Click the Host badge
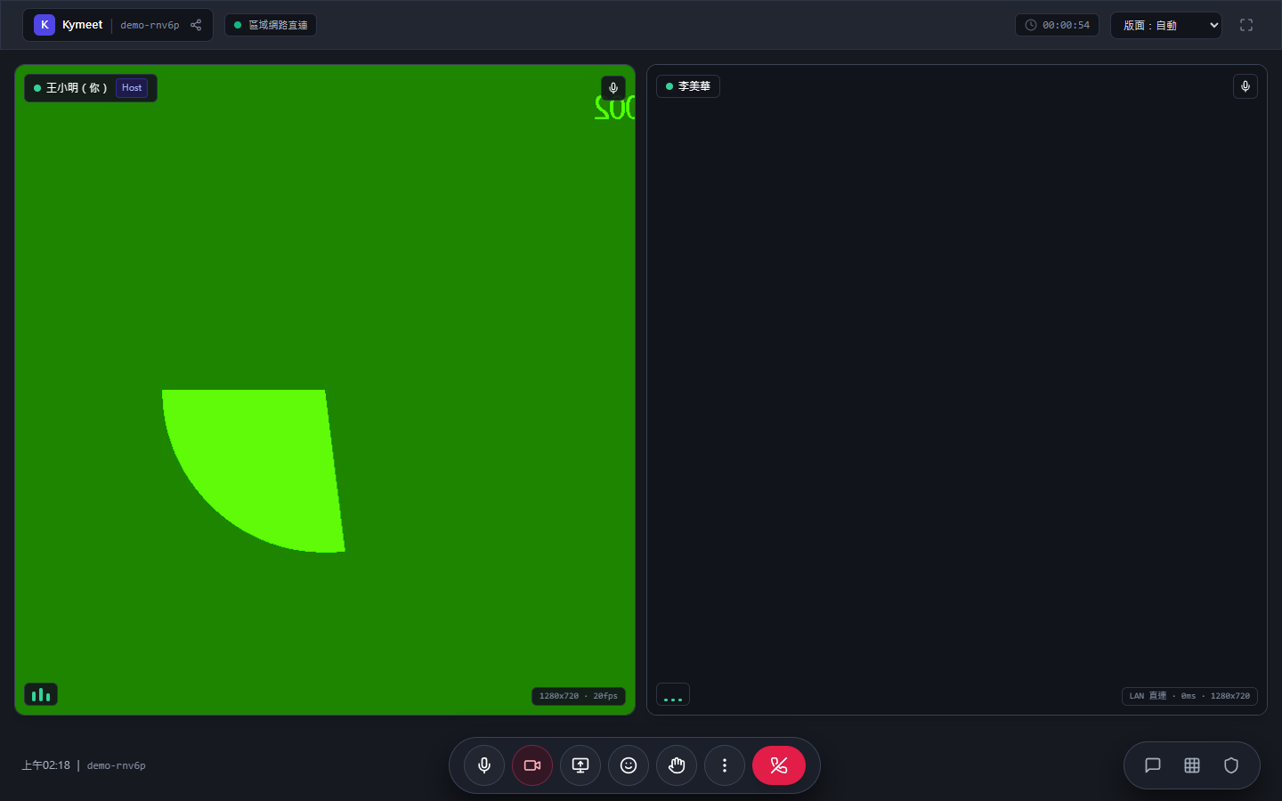The height and width of the screenshot is (801, 1282). [132, 88]
